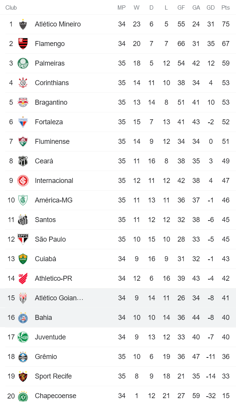Select the Sport Recife team name
The image size is (236, 410).
[x=53, y=376]
